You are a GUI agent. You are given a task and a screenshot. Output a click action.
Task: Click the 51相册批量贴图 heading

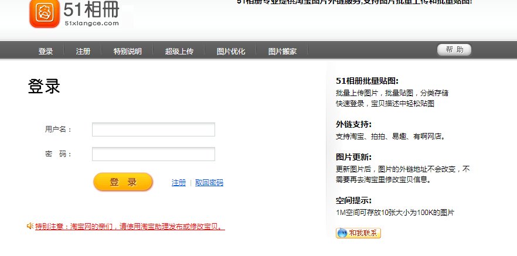368,81
